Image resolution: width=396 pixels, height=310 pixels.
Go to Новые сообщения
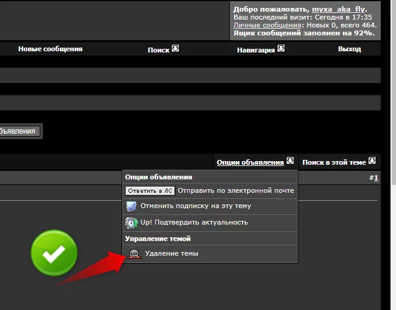click(50, 49)
